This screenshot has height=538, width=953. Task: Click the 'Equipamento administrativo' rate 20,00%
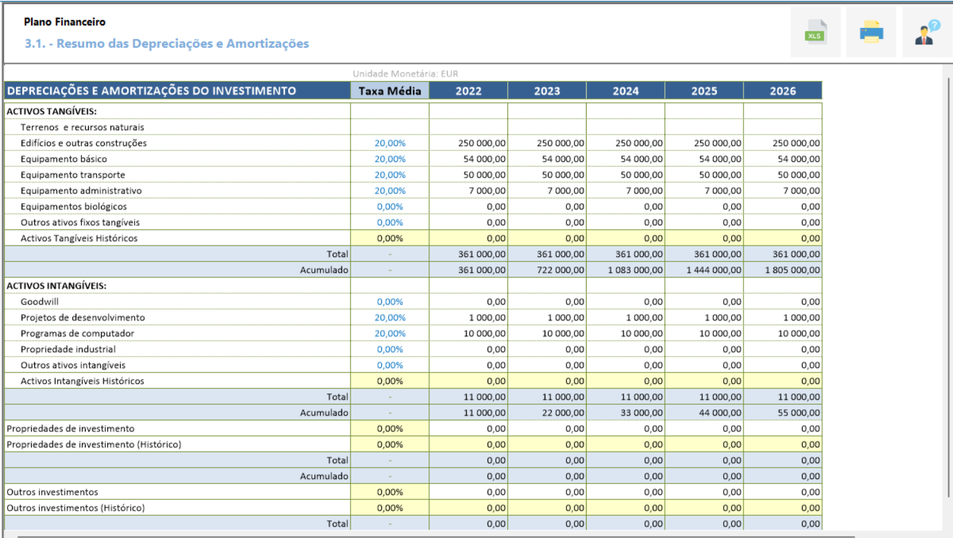coord(390,191)
